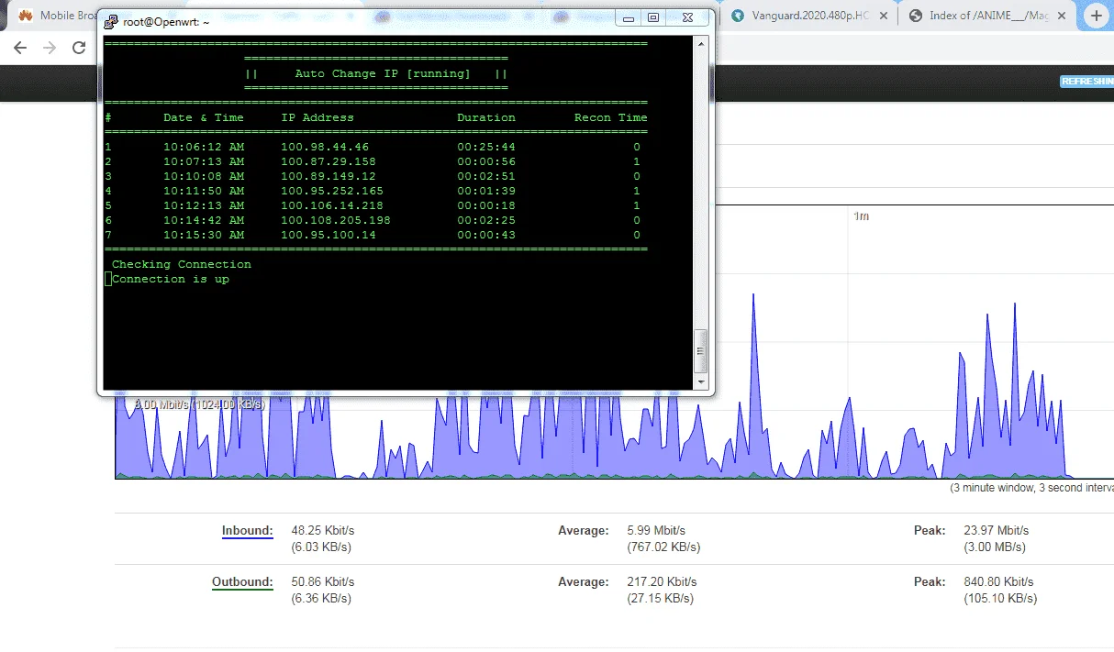Switch to the Index of /ANIME tab
1114x652 pixels.
pyautogui.click(x=980, y=16)
